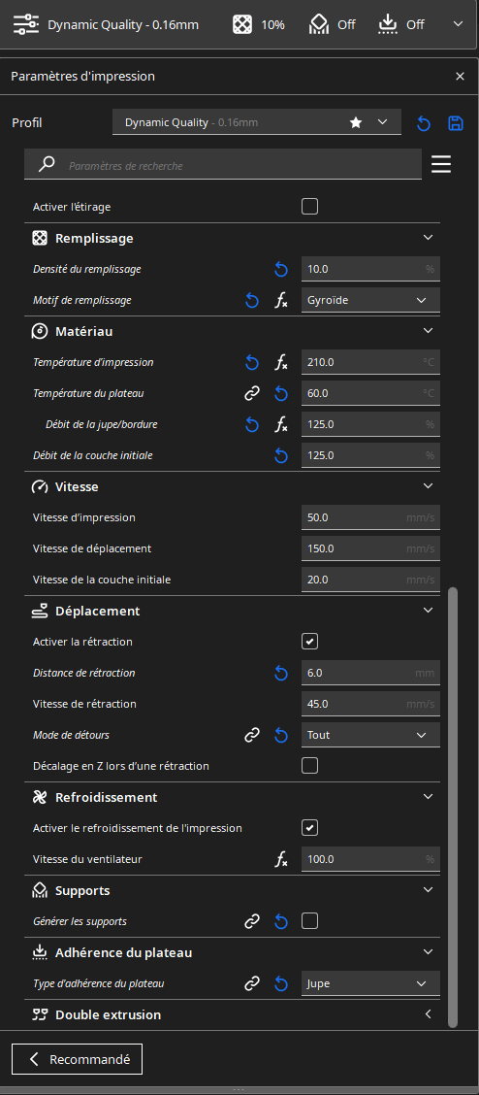Reset Température du plateau value
479x1095 pixels.
(x=281, y=394)
